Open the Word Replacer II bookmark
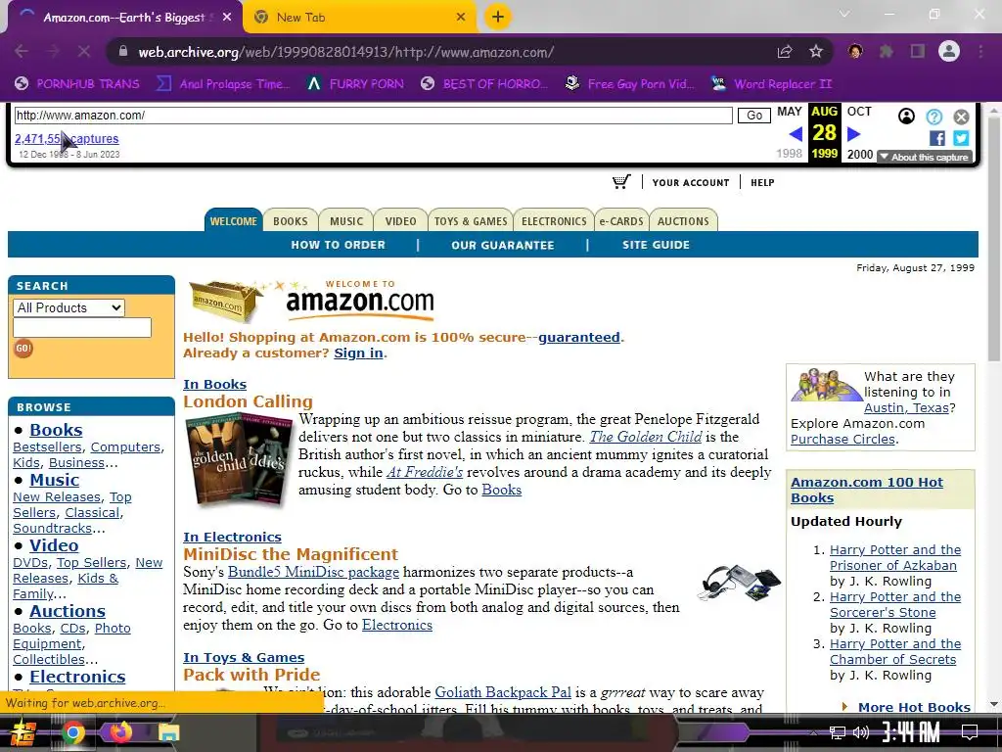 (x=772, y=84)
